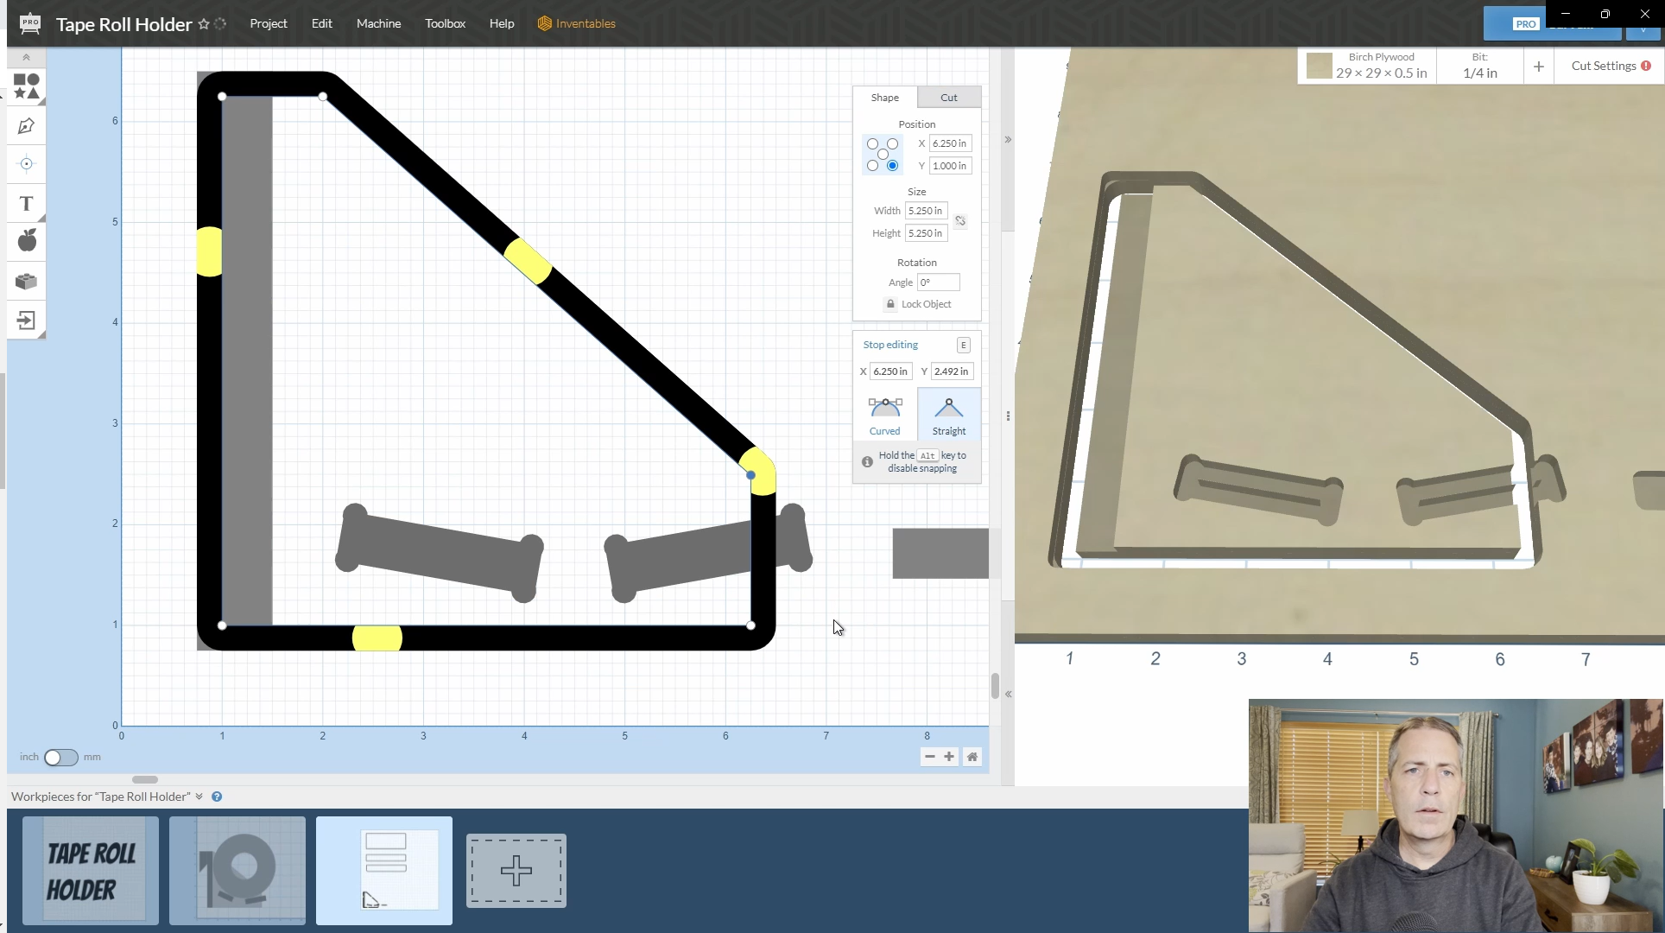Viewport: 1665px width, 933px height.
Task: Click Stop editing link
Action: pos(890,345)
